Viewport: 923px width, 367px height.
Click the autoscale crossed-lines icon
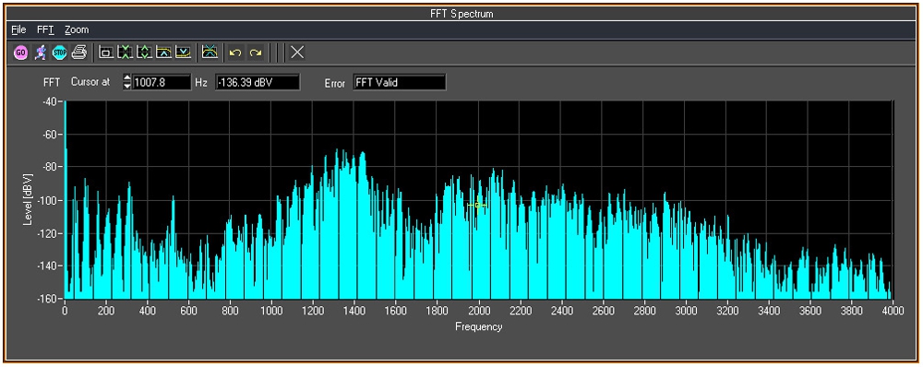tap(210, 53)
